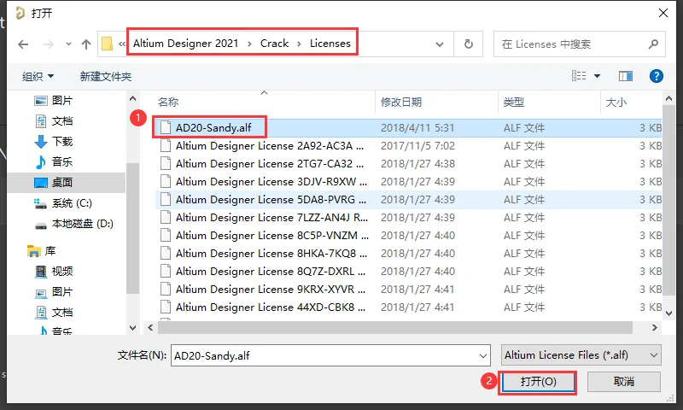Click file list horizontal scrollbar
683x410 pixels.
click(x=395, y=328)
